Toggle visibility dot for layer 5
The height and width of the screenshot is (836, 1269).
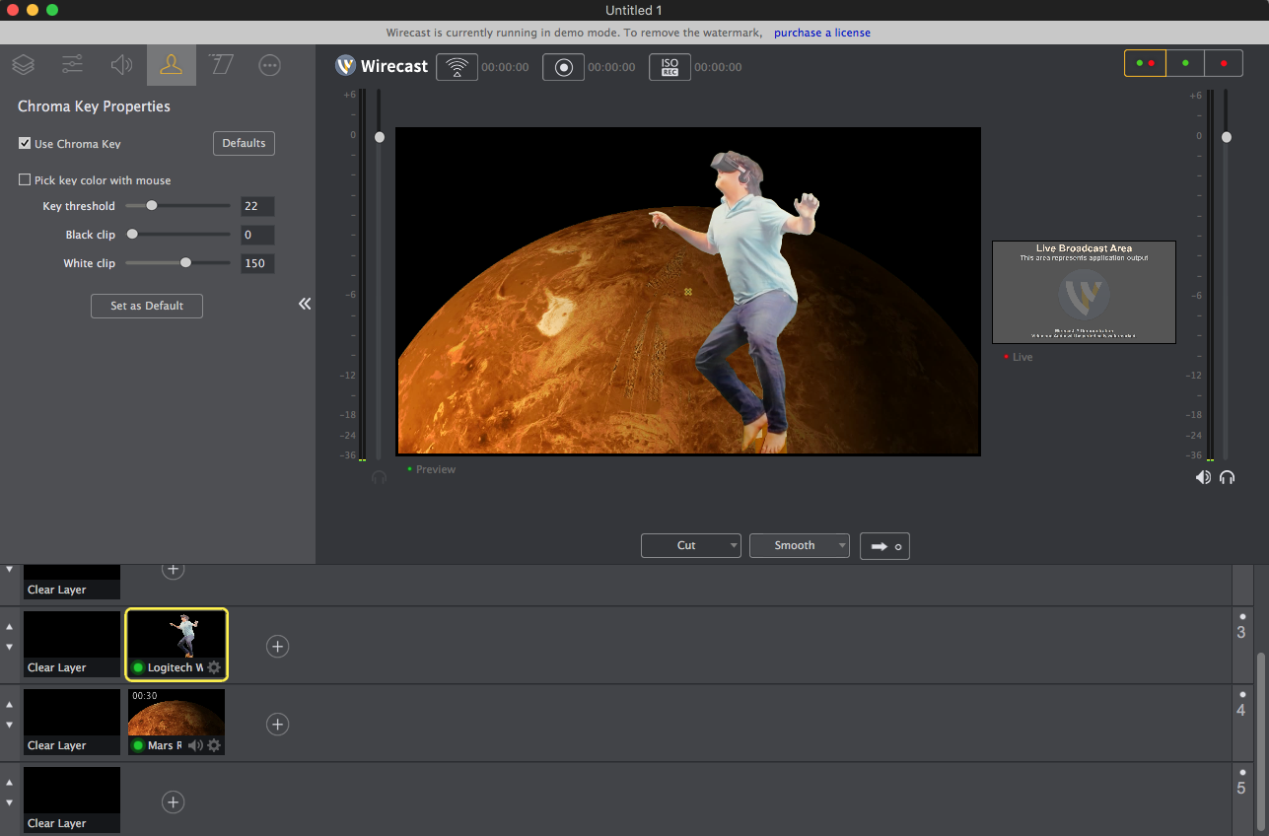pyautogui.click(x=1242, y=772)
